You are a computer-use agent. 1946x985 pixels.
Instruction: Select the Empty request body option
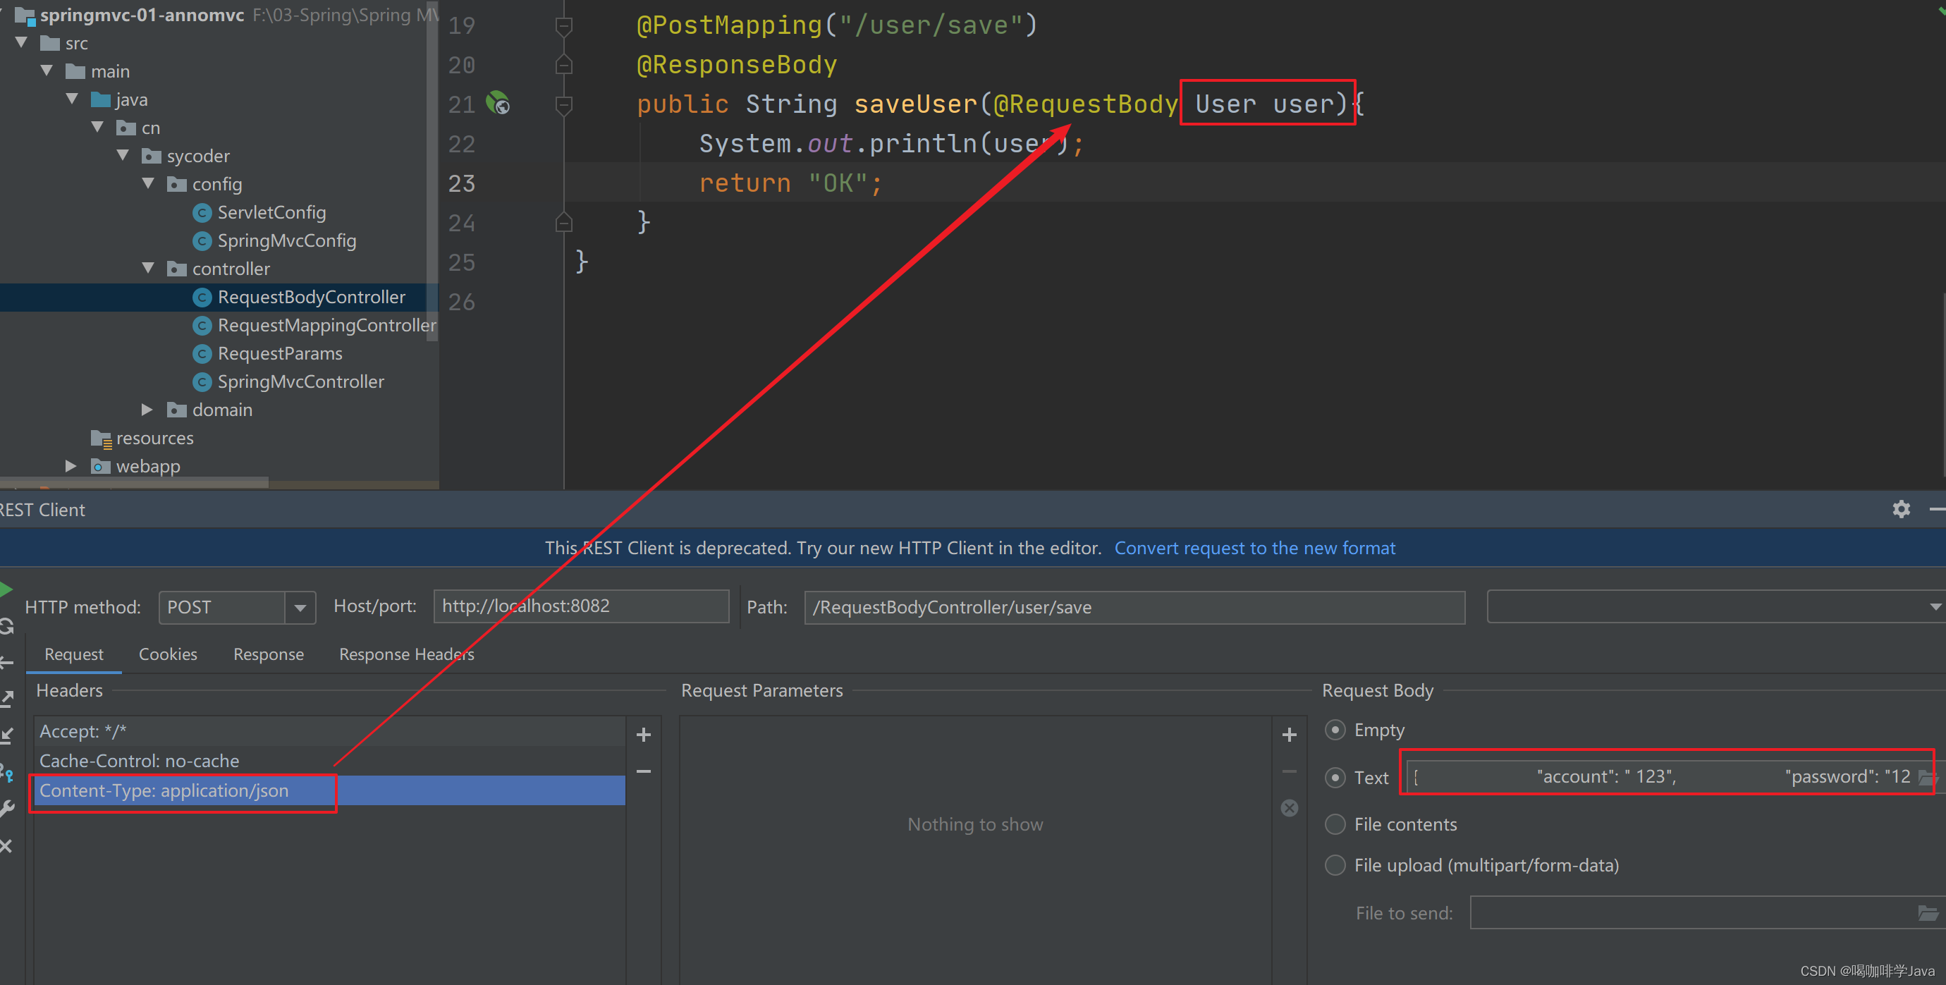(1335, 730)
